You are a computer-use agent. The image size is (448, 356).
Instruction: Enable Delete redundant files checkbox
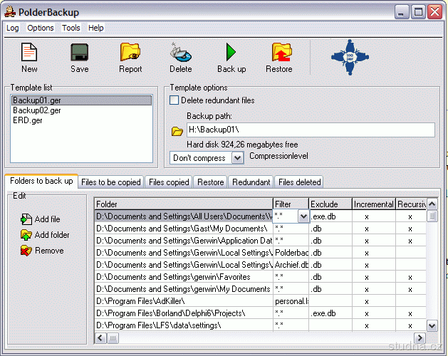[174, 100]
